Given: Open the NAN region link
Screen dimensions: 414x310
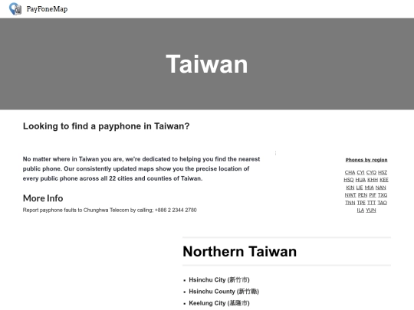Looking at the screenshot, I should coord(381,188).
